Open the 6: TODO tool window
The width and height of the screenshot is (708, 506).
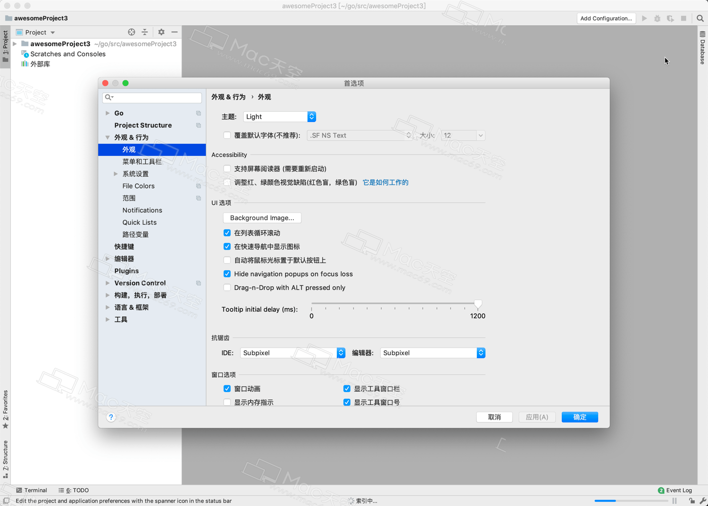[x=74, y=490]
